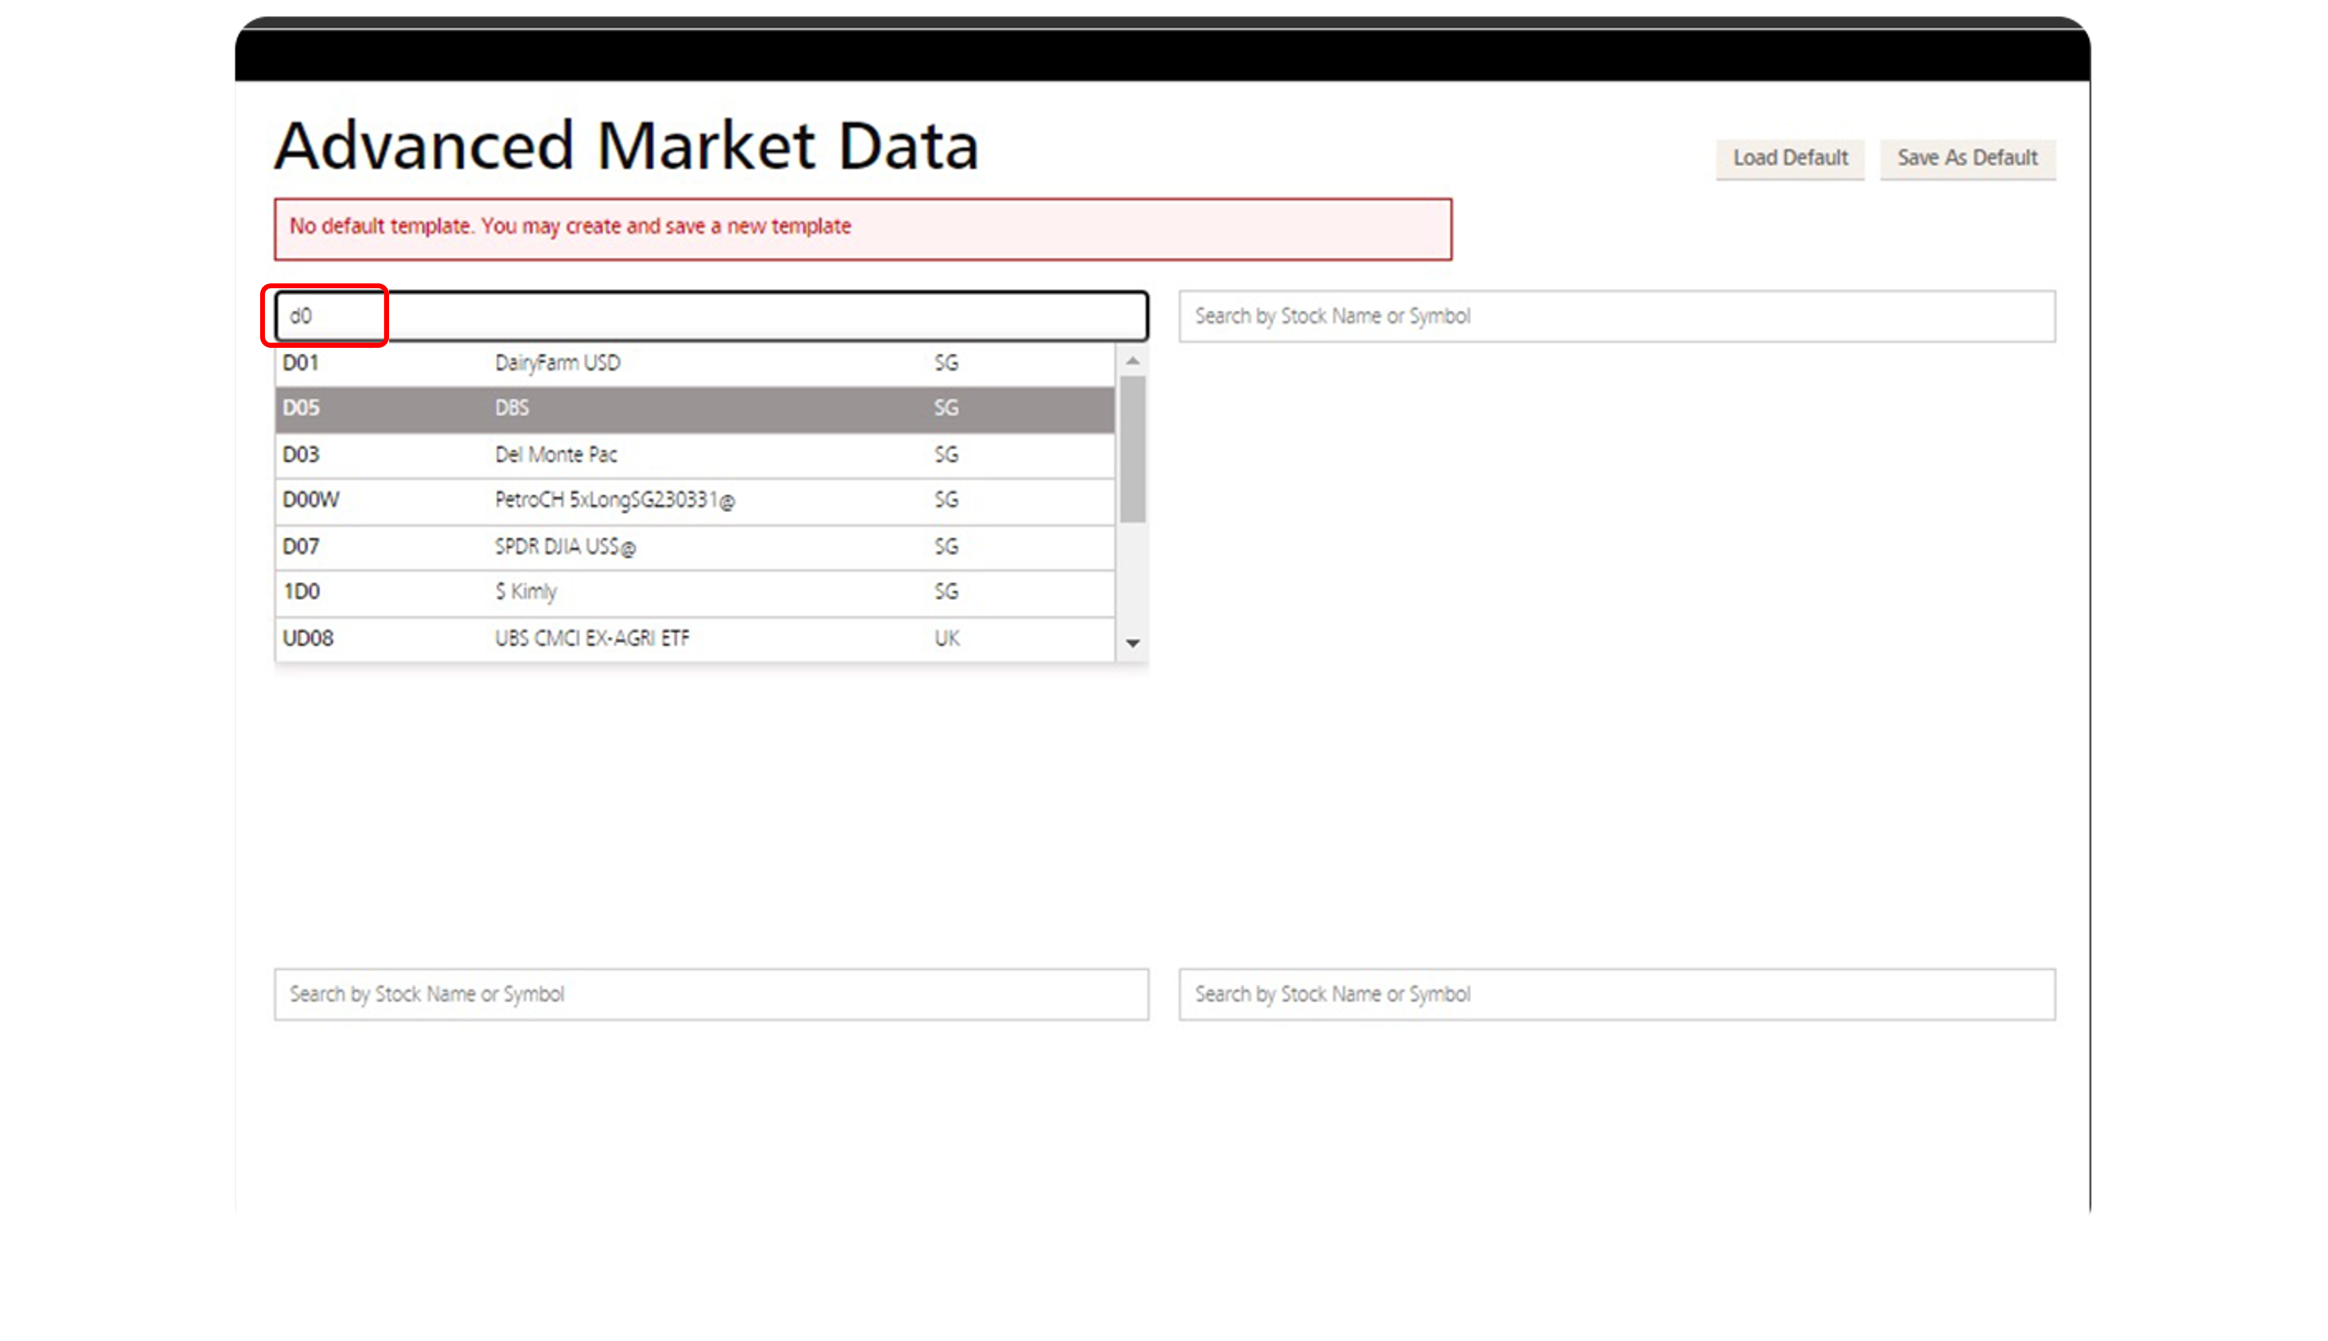The image size is (2328, 1341).
Task: Click the UK market label of UD08 row
Action: [947, 638]
